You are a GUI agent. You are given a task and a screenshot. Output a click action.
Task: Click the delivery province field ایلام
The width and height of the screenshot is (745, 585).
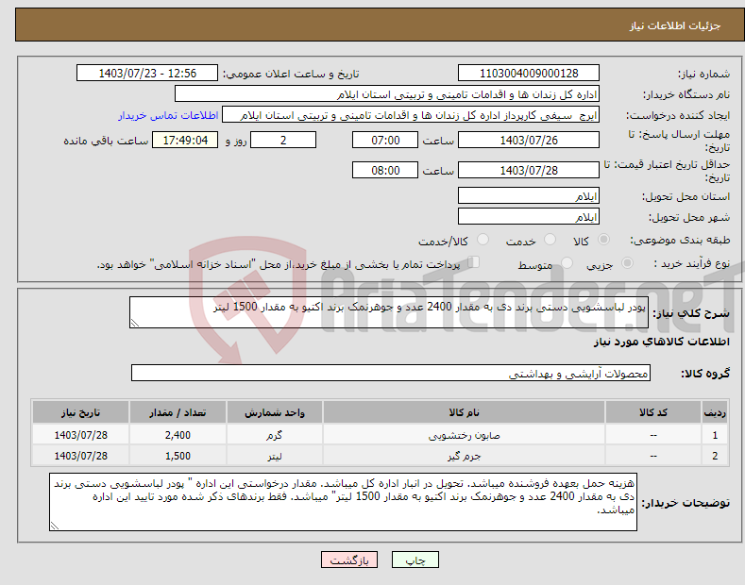[529, 195]
